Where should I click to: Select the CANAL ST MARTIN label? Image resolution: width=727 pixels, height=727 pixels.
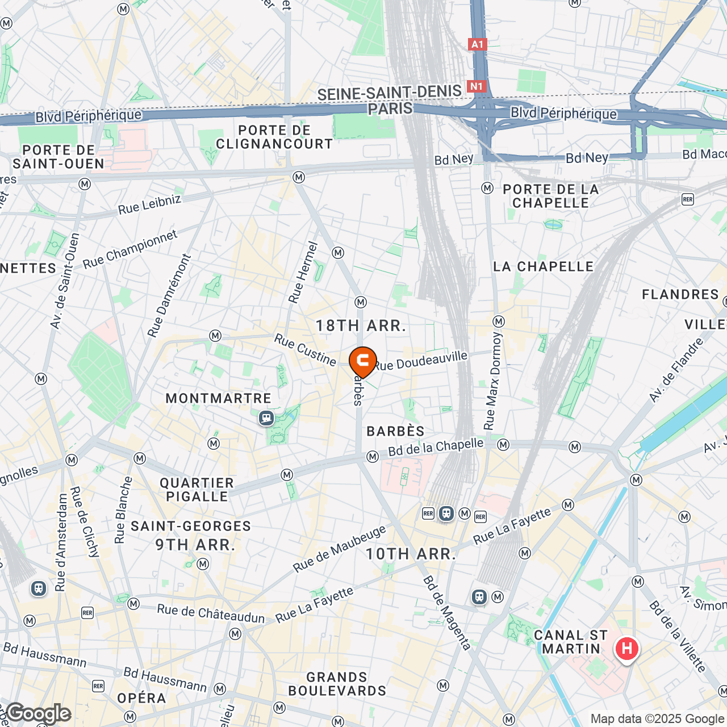[x=571, y=642]
